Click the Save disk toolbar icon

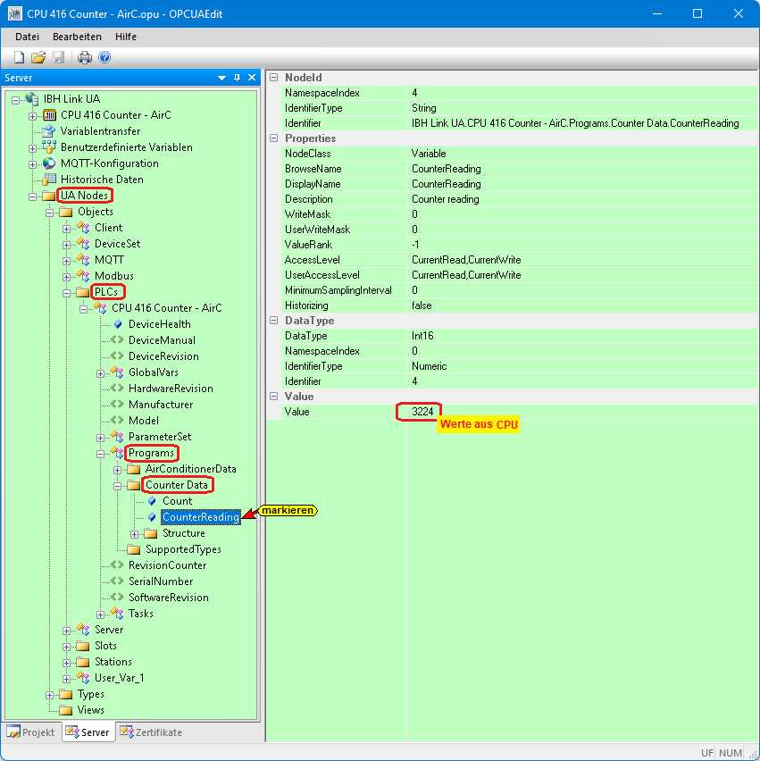[x=59, y=57]
